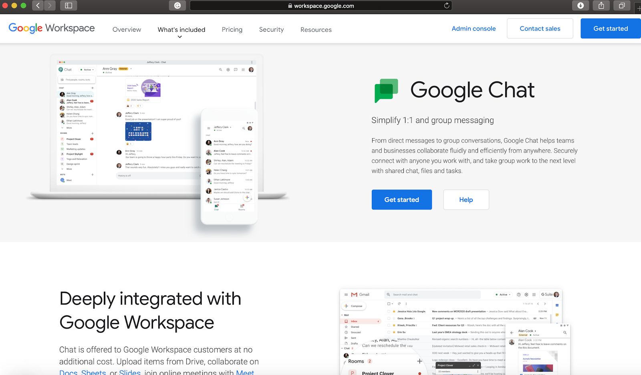Viewport: 641px width, 375px height.
Task: Show Safari downloads
Action: tap(581, 6)
